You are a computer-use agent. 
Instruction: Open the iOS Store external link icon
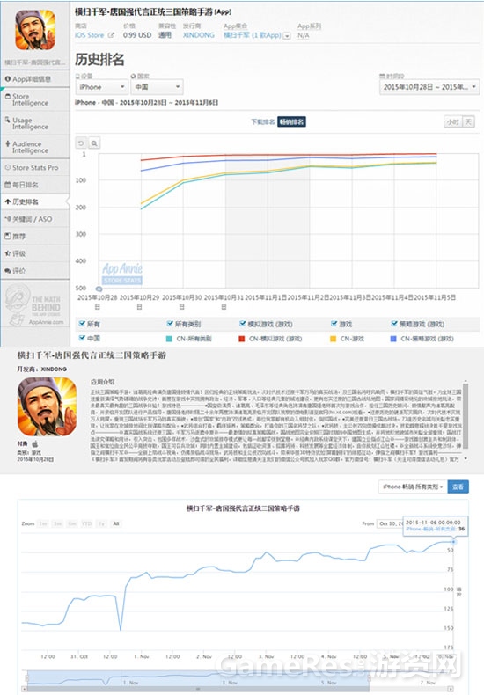pyautogui.click(x=111, y=35)
